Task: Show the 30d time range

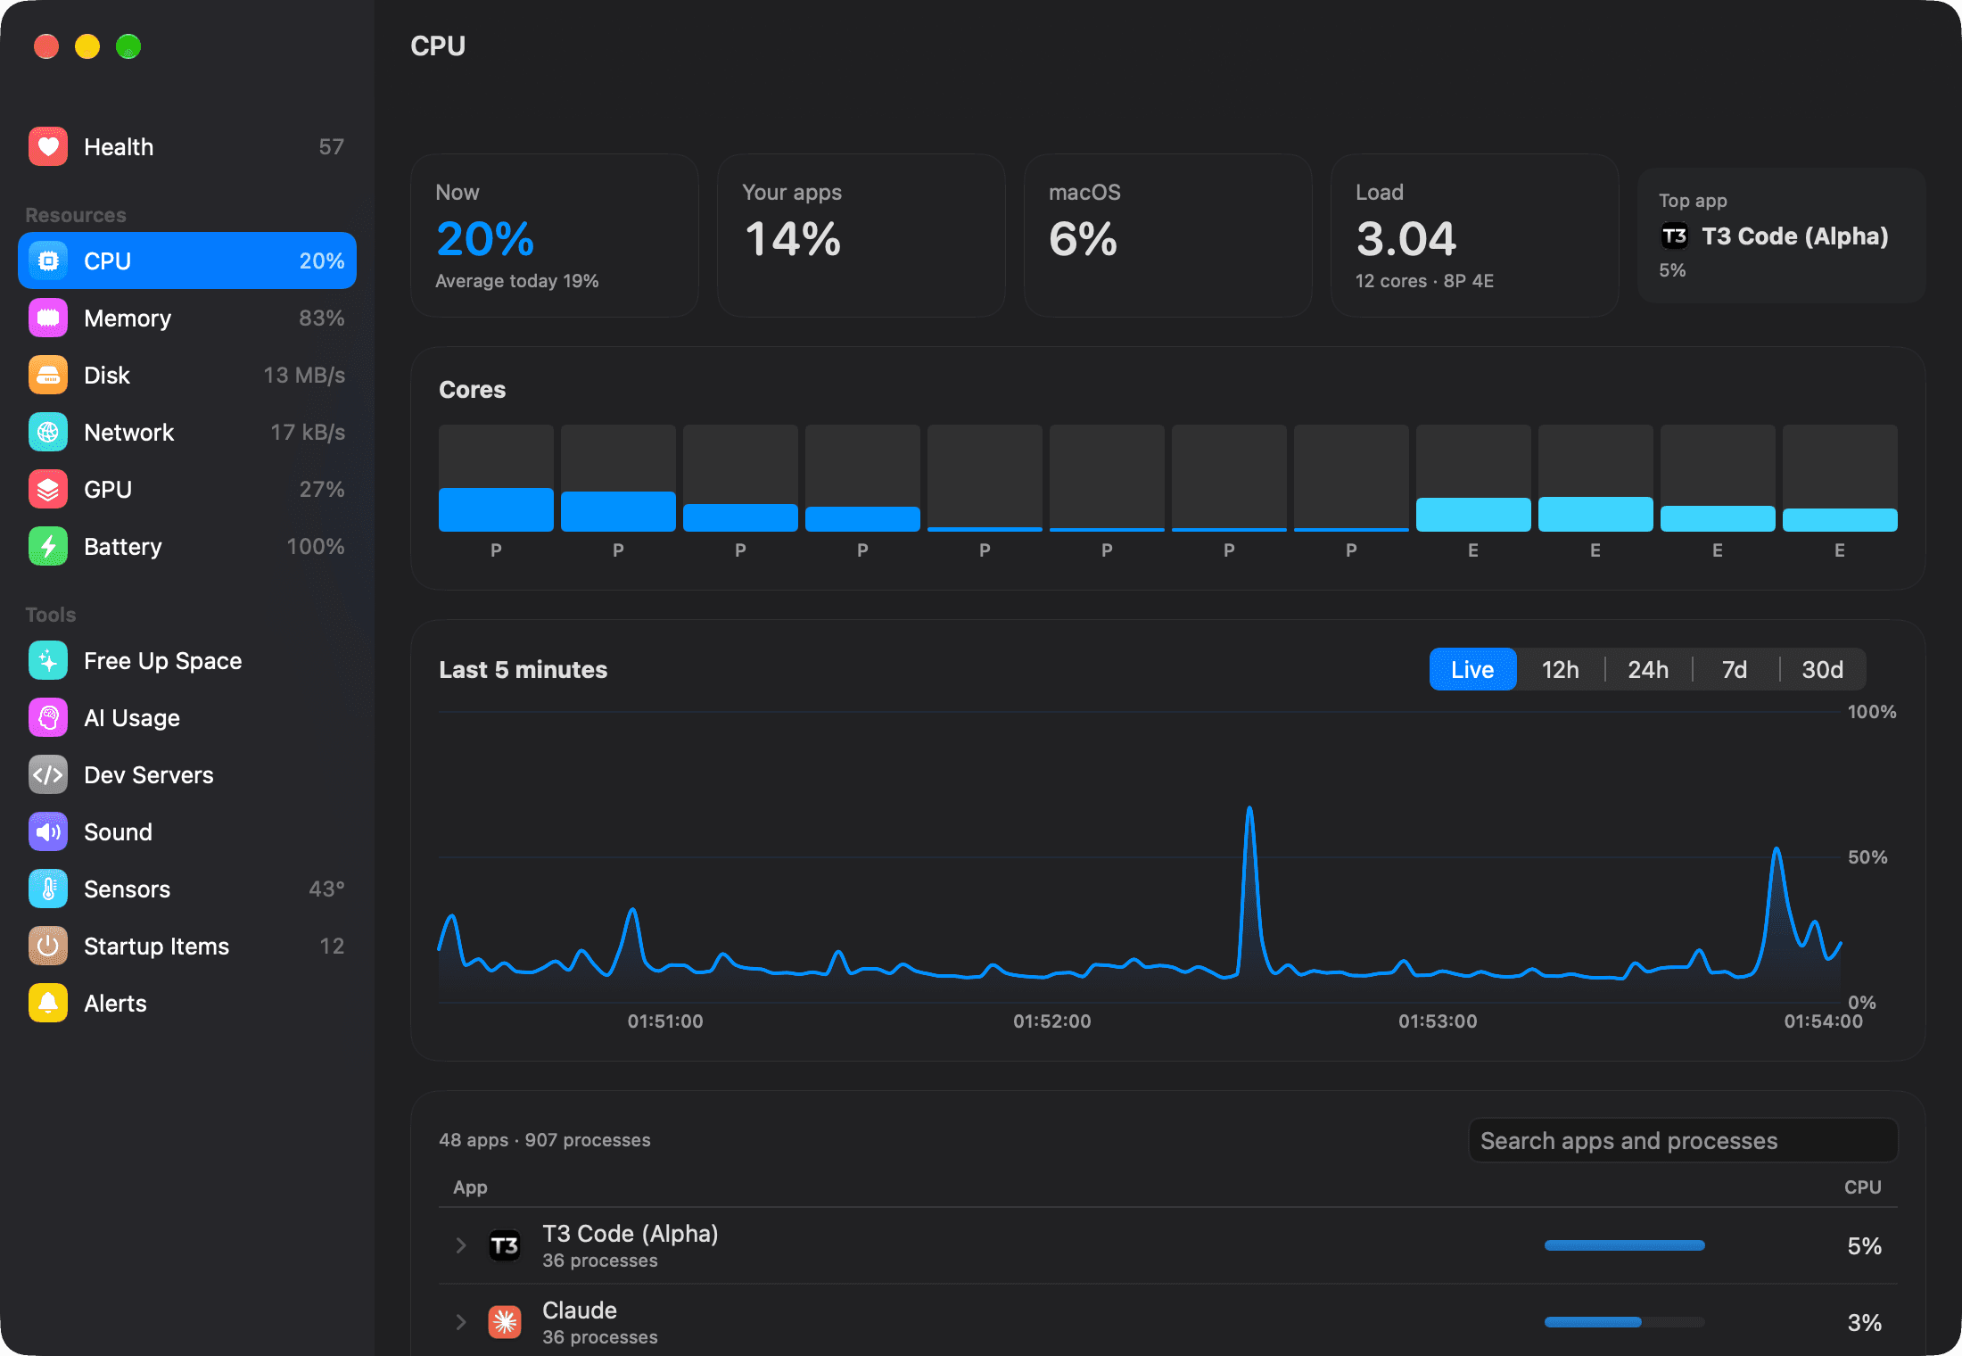Action: (1822, 669)
